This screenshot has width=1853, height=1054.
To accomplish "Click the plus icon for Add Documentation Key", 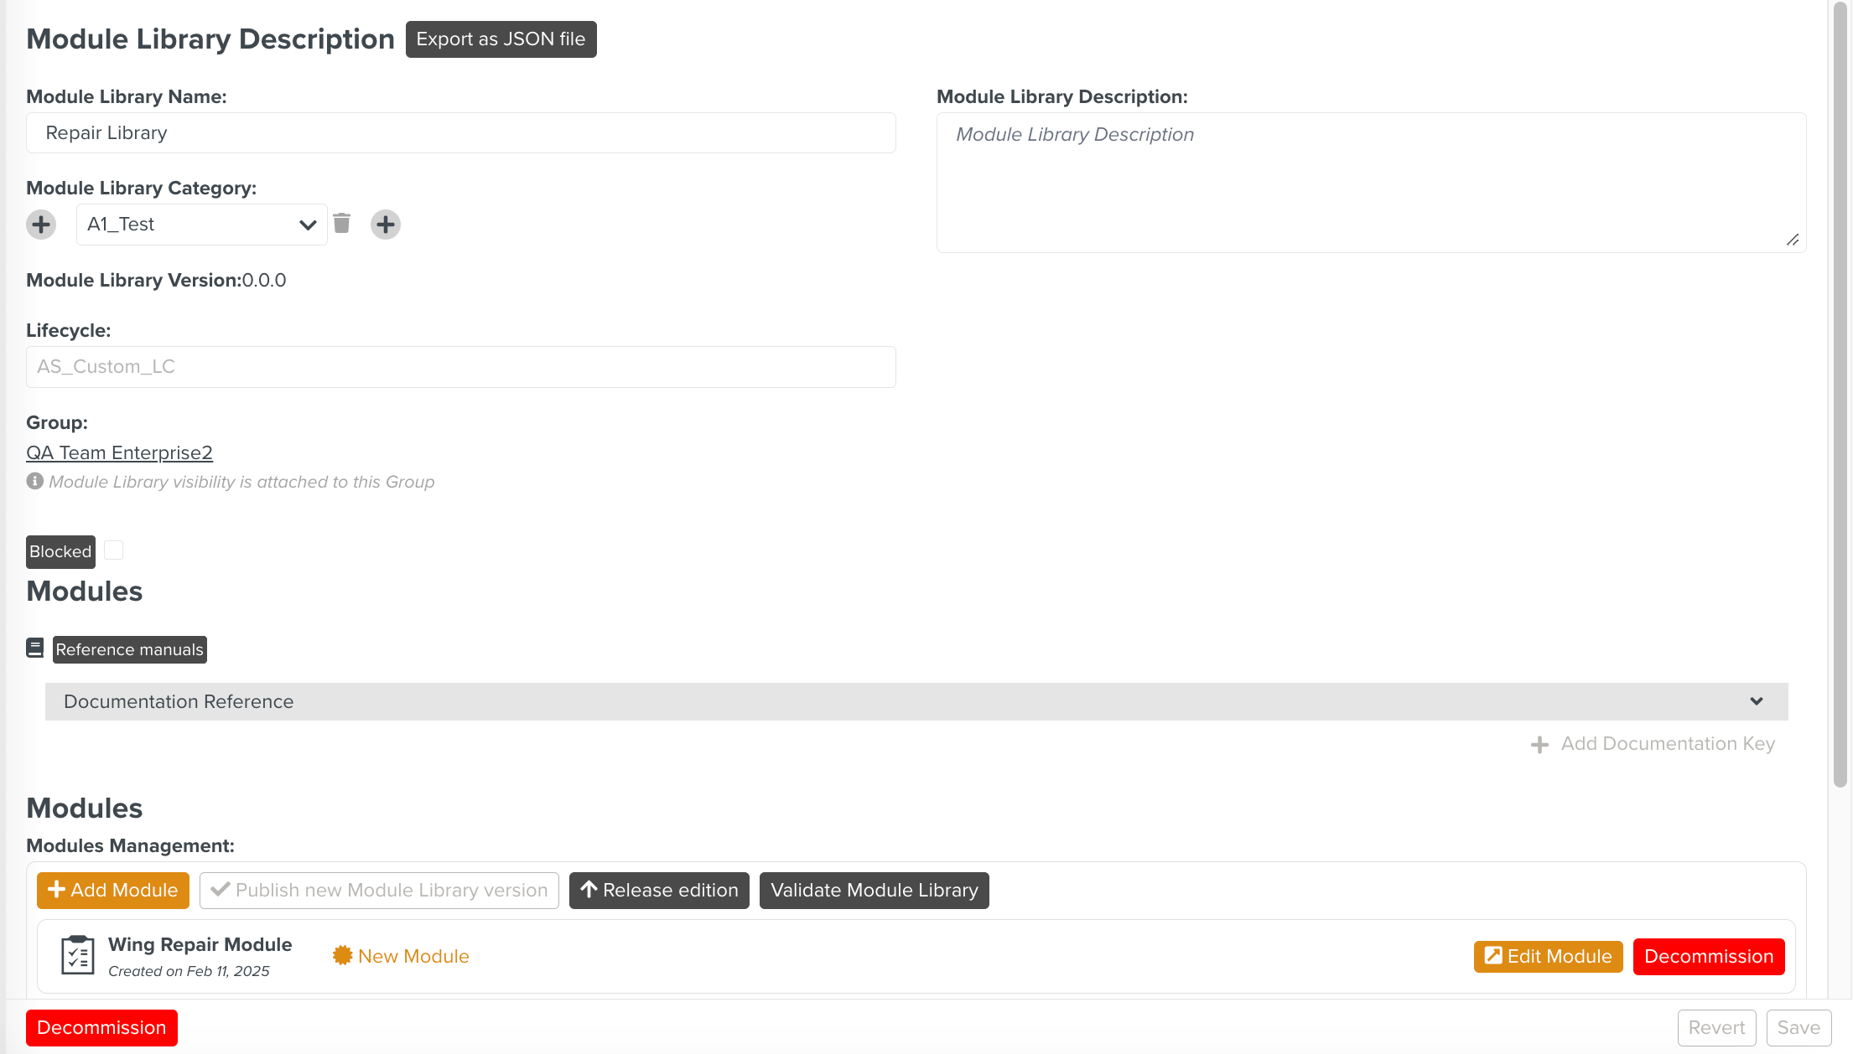I will pos(1539,744).
